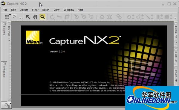The height and width of the screenshot is (110, 179).
Task: Open the View menu
Action: (56, 10)
